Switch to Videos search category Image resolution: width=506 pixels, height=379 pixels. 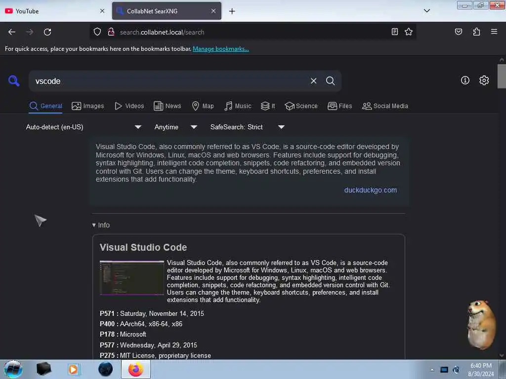[129, 106]
